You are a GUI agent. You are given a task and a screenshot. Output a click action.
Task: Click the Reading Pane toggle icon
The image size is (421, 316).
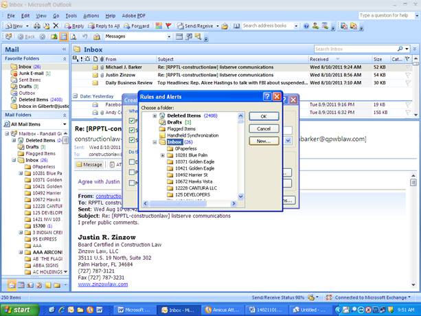[x=64, y=36]
